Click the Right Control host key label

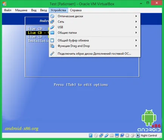149,135
